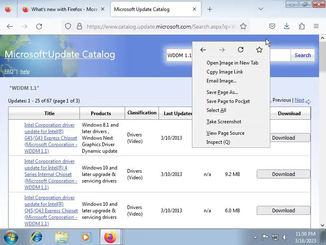This screenshot has width=326, height=245.
Task: Open the network tray icon
Action: tap(275, 237)
